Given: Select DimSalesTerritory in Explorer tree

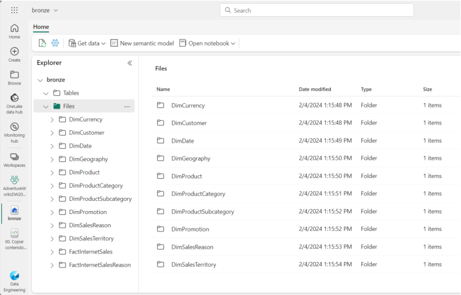Looking at the screenshot, I should tap(91, 238).
